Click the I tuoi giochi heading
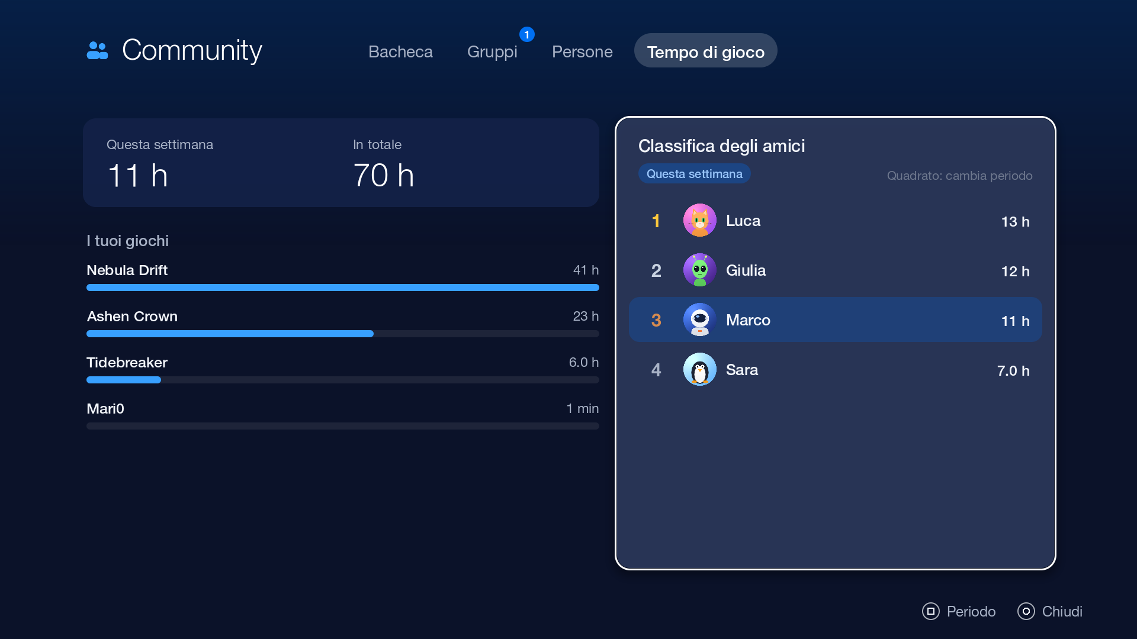The width and height of the screenshot is (1137, 639). tap(127, 241)
